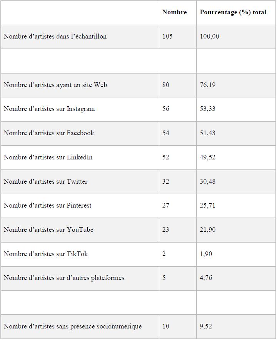Select the number 23 for YouTube

pos(166,230)
